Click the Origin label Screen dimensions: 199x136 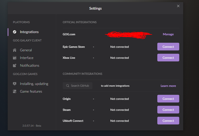67,99
